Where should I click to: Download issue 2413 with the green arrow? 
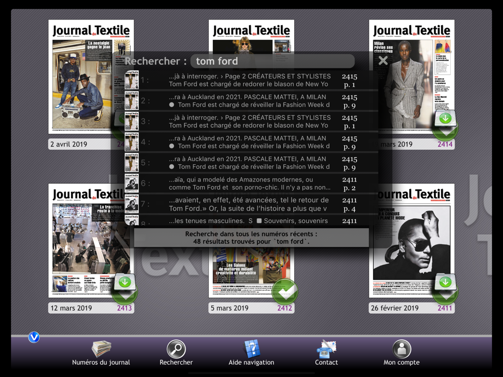pyautogui.click(x=125, y=282)
